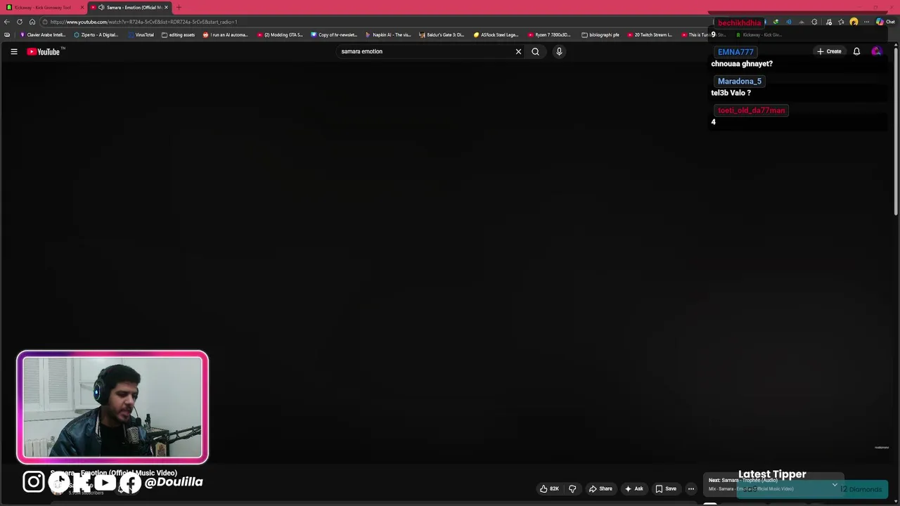Image resolution: width=900 pixels, height=506 pixels.
Task: Click chat username EMNA777
Action: [735, 52]
